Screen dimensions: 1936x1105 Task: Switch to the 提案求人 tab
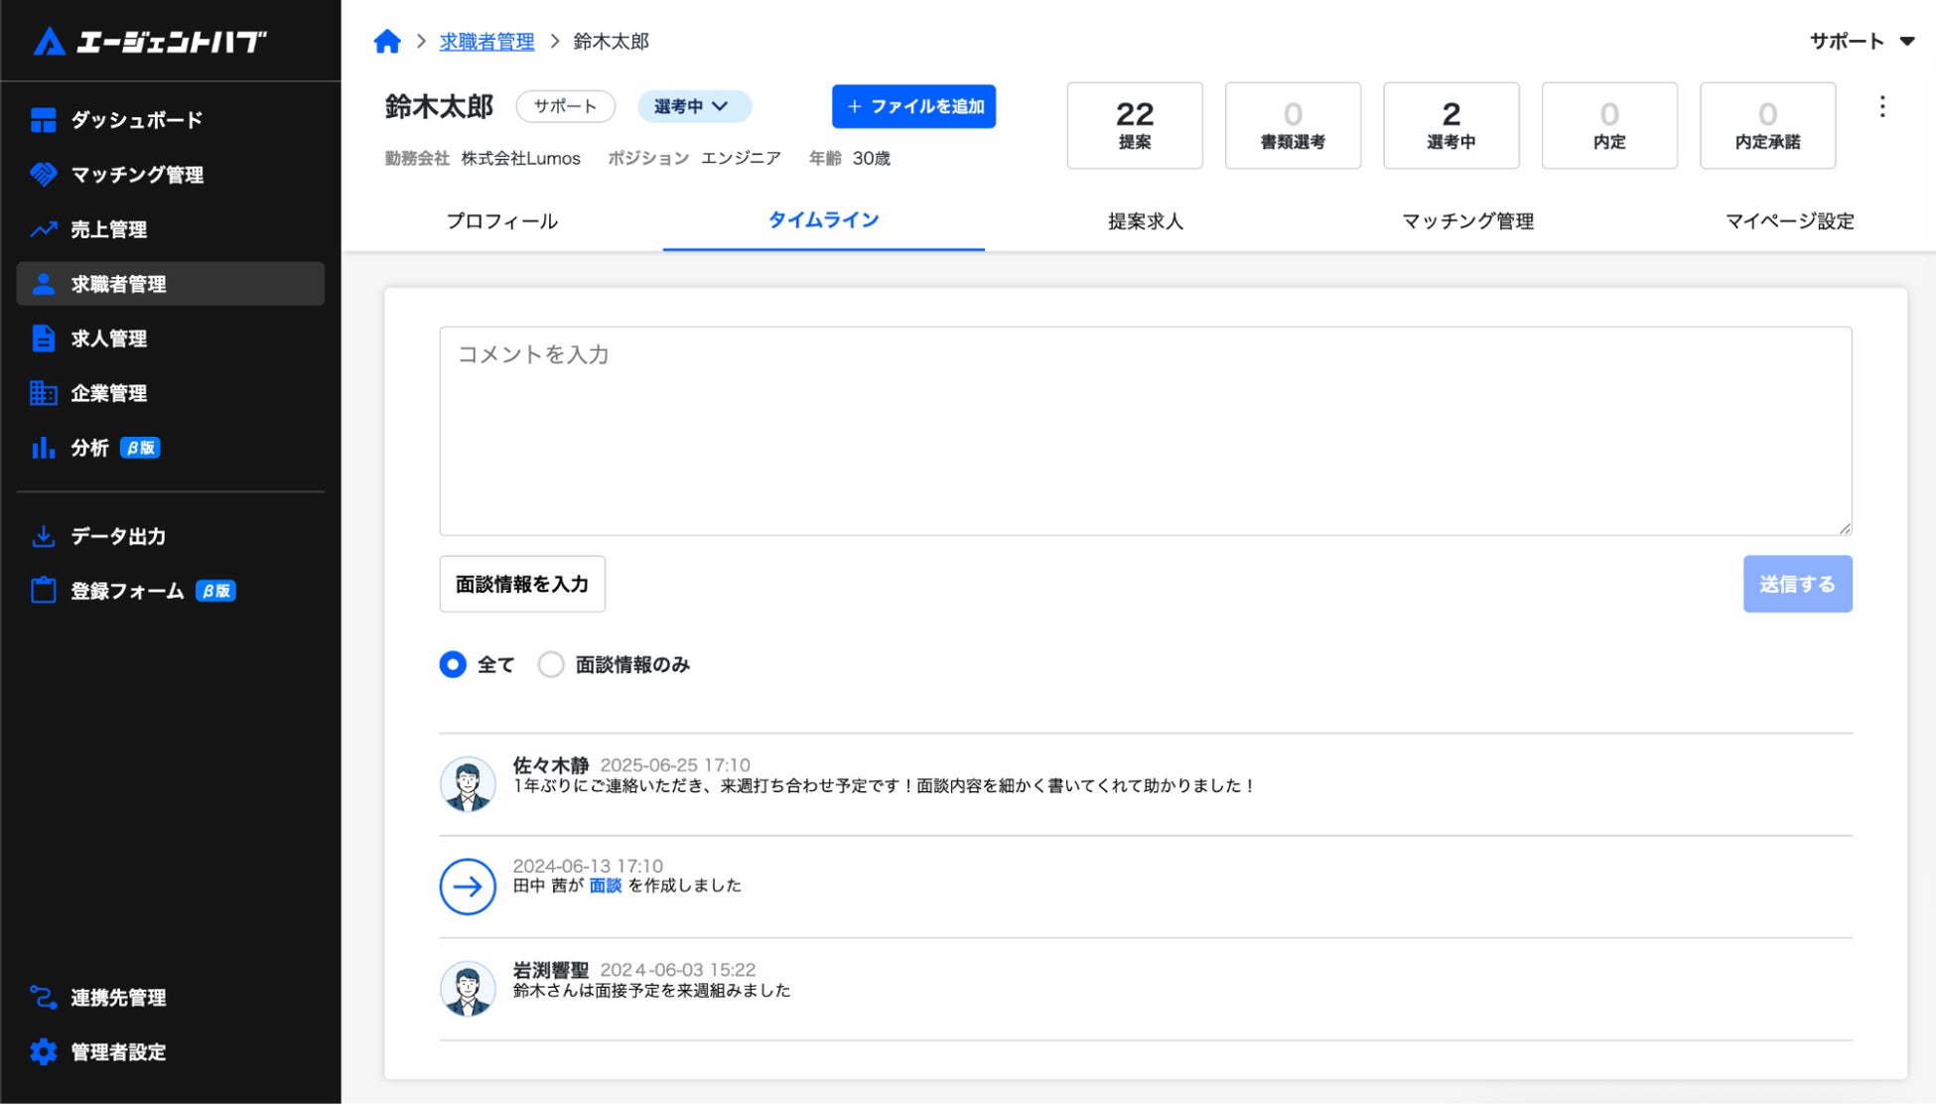tap(1145, 221)
